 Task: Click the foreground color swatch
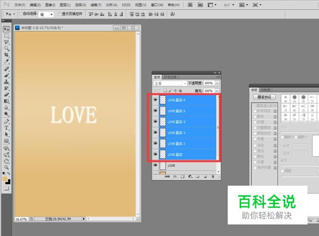point(5,179)
